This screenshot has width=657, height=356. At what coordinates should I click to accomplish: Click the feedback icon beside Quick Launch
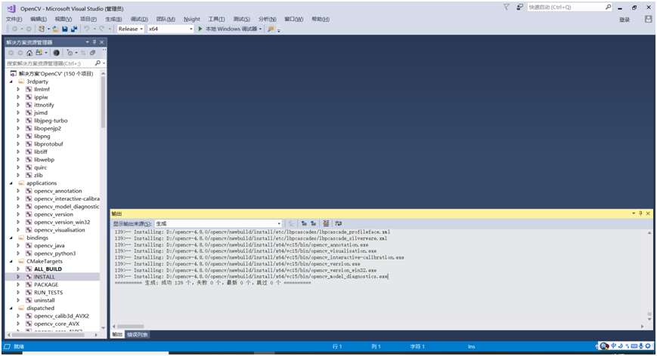(x=520, y=7)
